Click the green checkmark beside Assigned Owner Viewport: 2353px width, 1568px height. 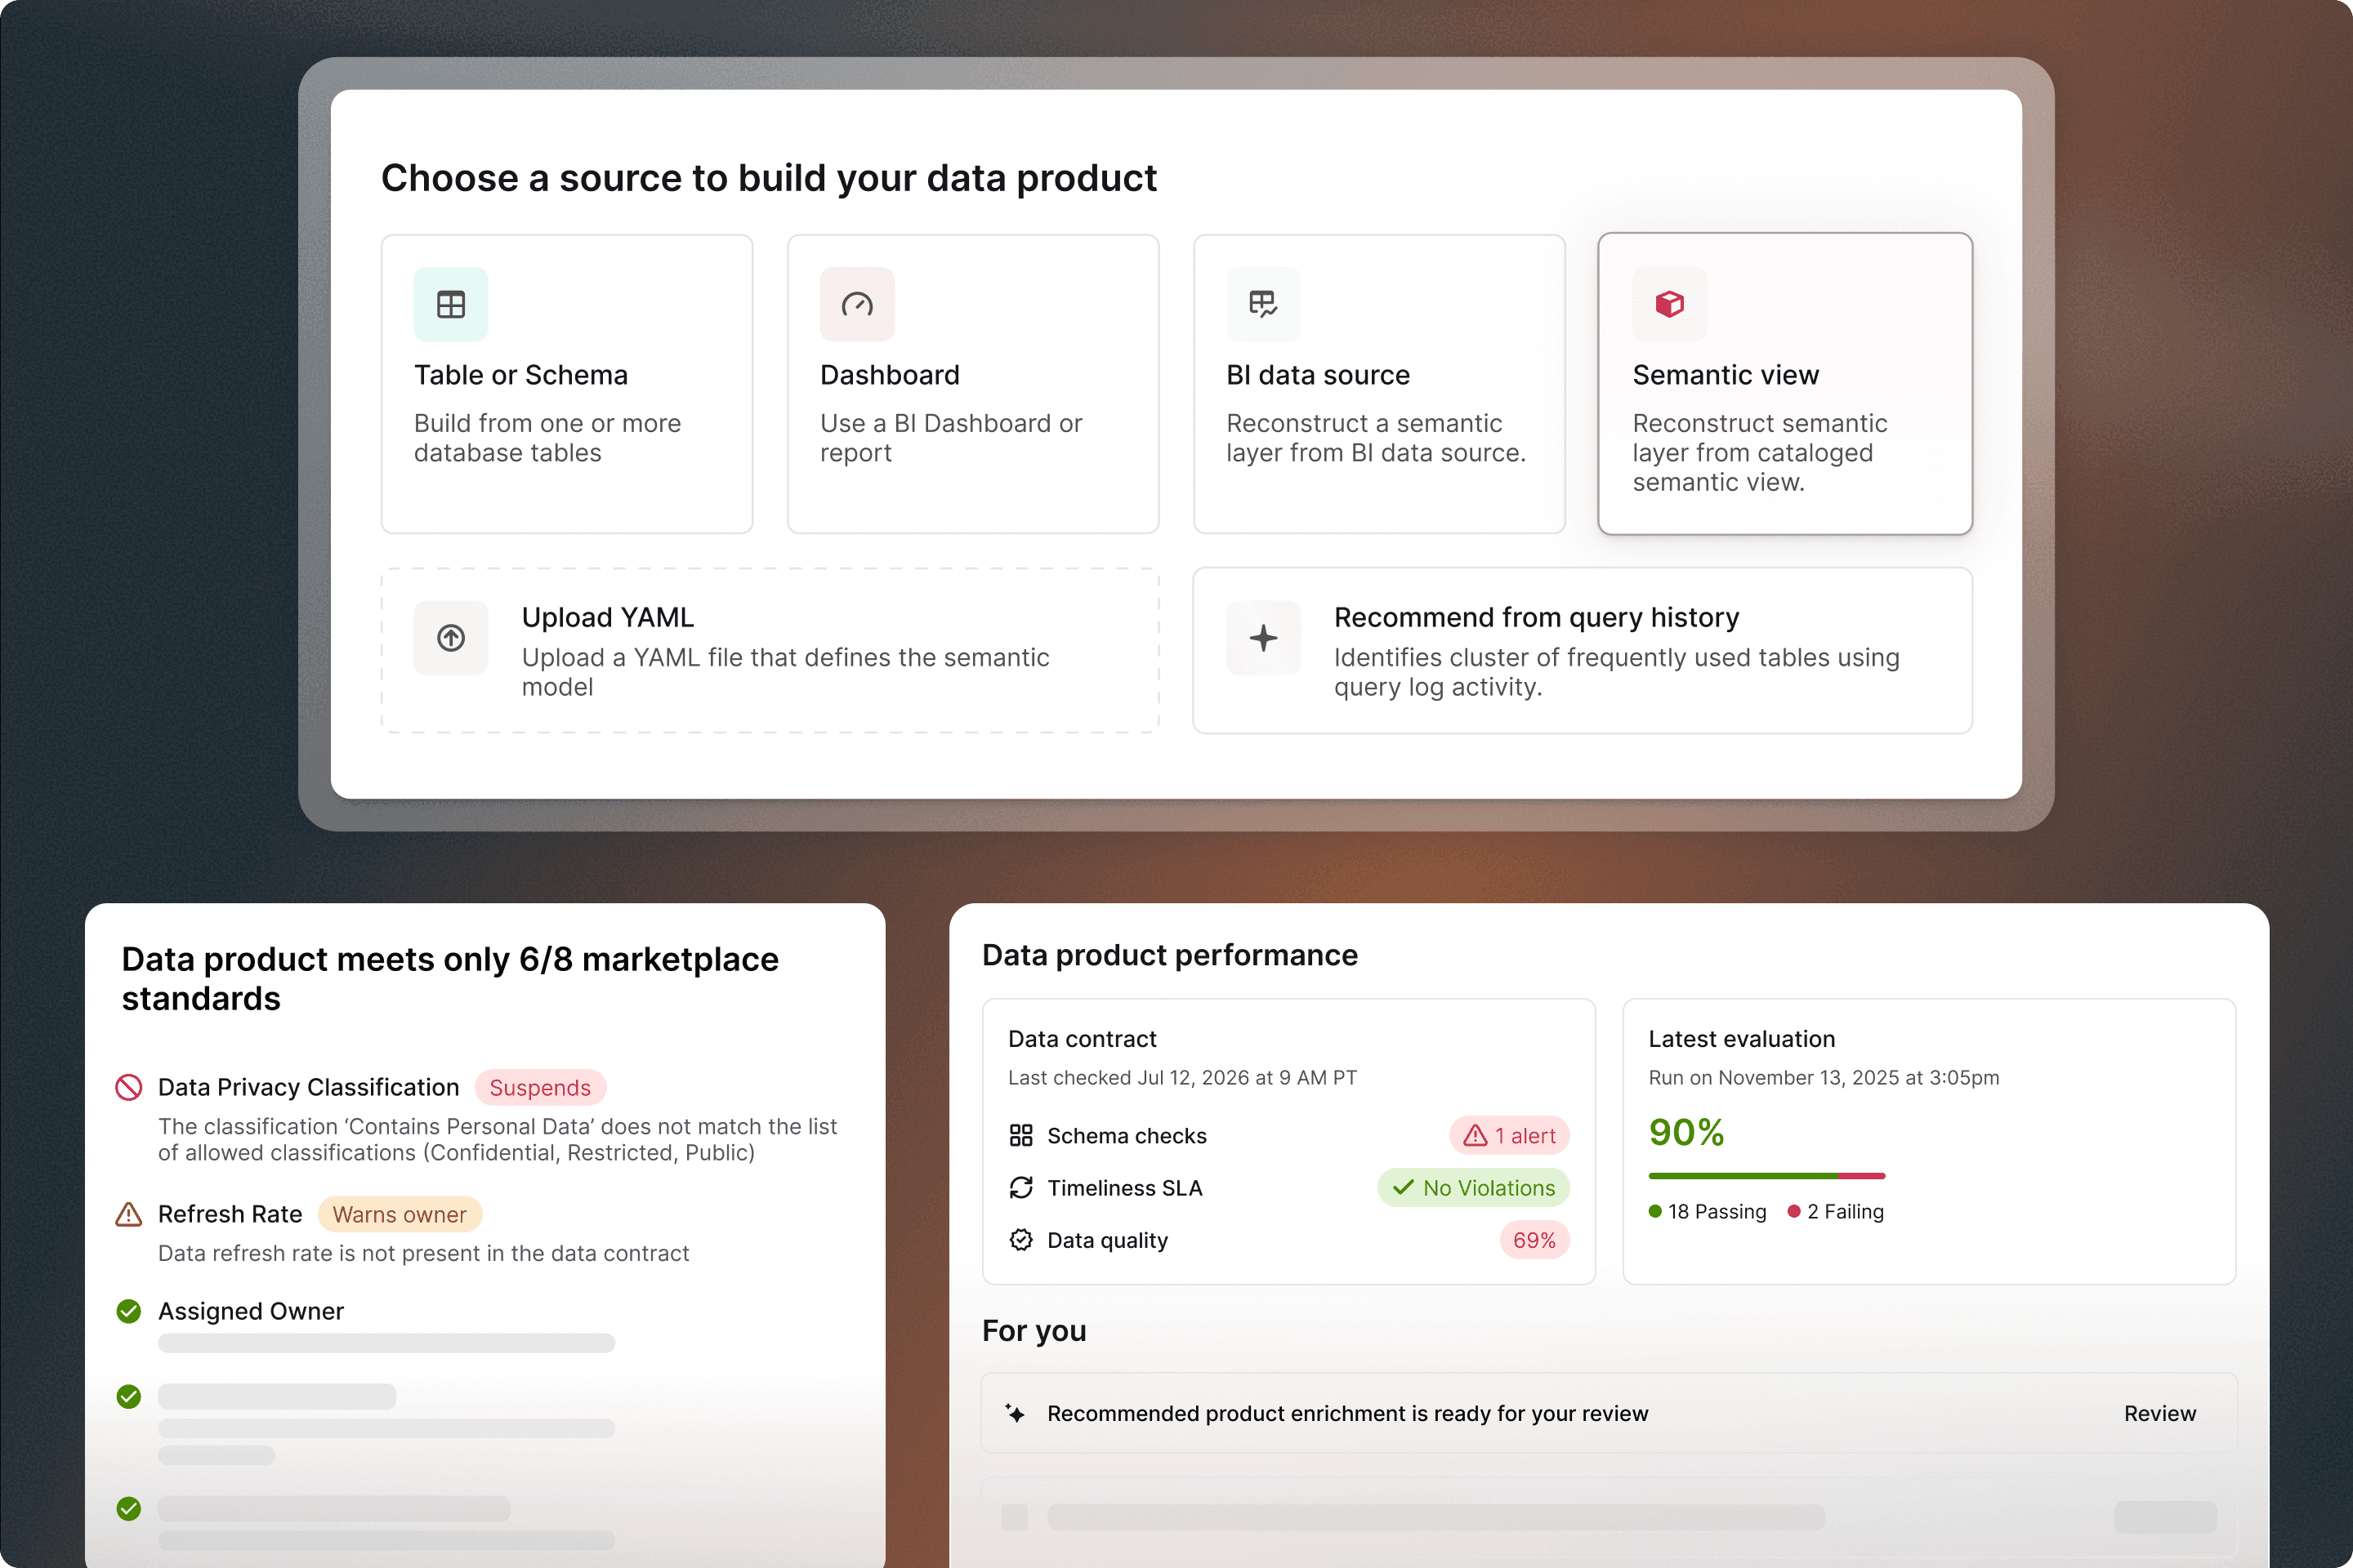(129, 1311)
